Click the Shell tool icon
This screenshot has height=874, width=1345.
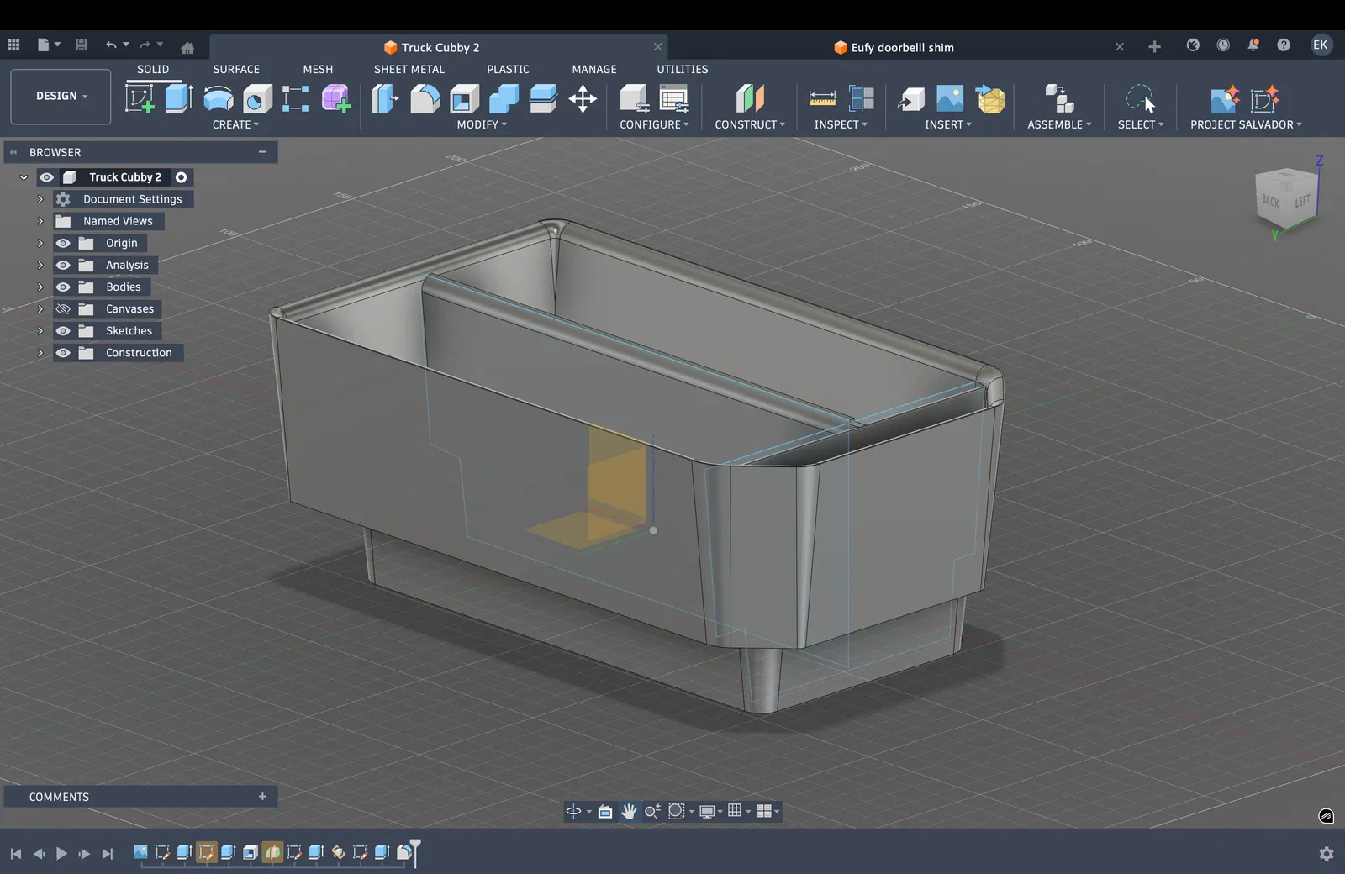464,98
